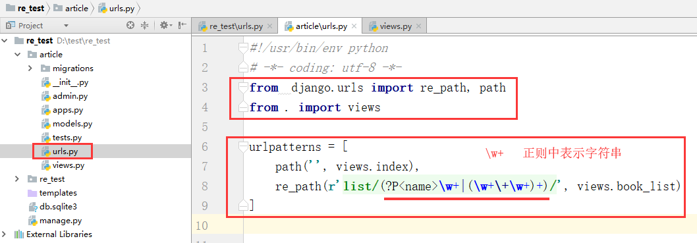Close the article\urls.py tab
Image resolution: width=697 pixels, height=243 pixels.
[x=354, y=26]
